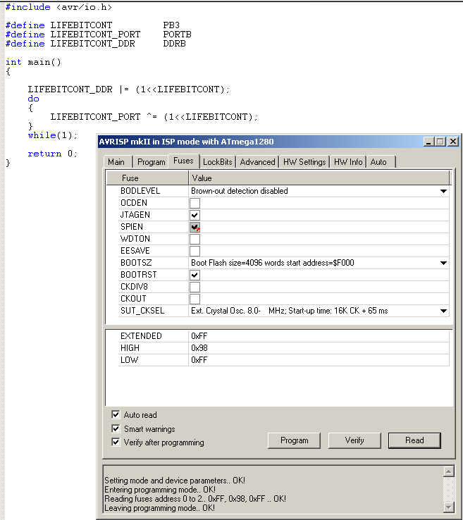463x520 pixels.
Task: Open the HW Settings tab
Action: 304,162
